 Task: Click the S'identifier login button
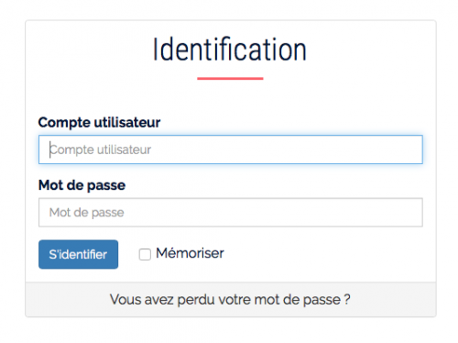(78, 254)
